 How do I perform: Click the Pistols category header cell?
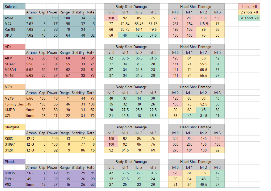pyautogui.click(x=14, y=162)
